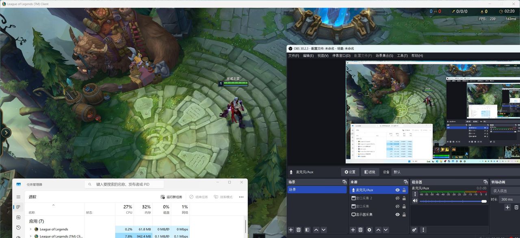
Task: Click the League of Legends side panel arrow
Action: [6, 132]
